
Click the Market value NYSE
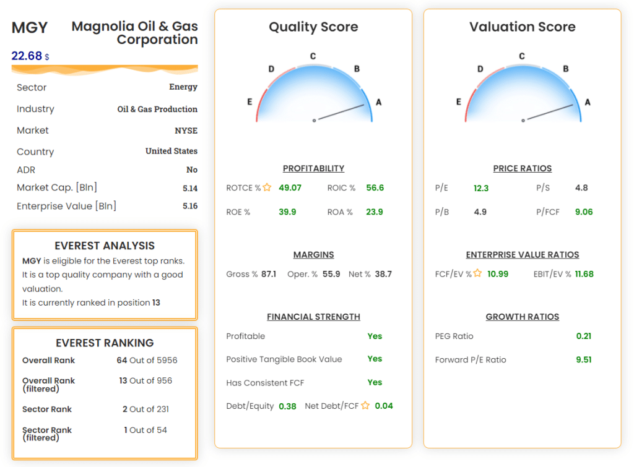[186, 131]
